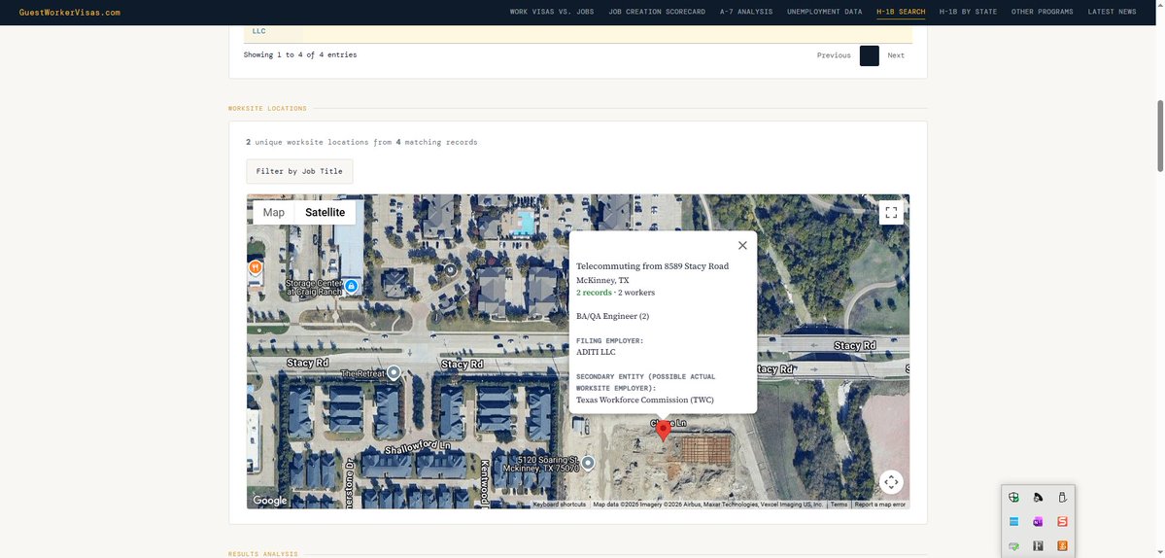The width and height of the screenshot is (1165, 558).
Task: Click 'Telecommuting from 8589 Stacy Road' text
Action: pyautogui.click(x=652, y=266)
